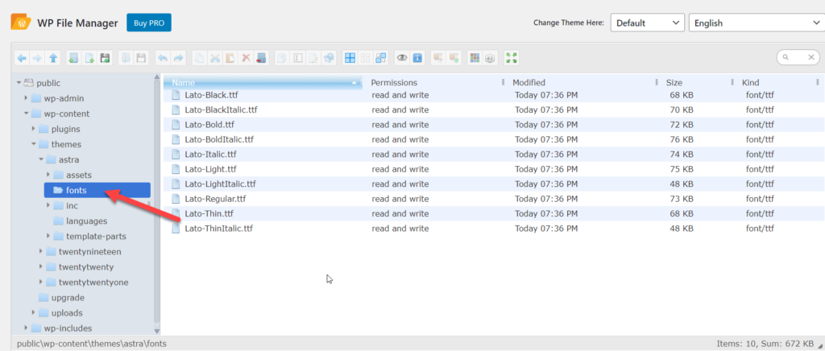The height and width of the screenshot is (351, 825).
Task: Click the Create archive toolbar icon
Action: pyautogui.click(x=453, y=58)
